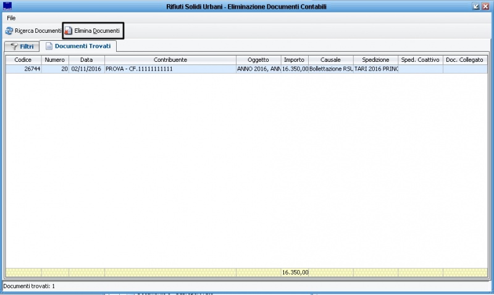Click the Data column header
The image size is (494, 295).
[x=86, y=60]
